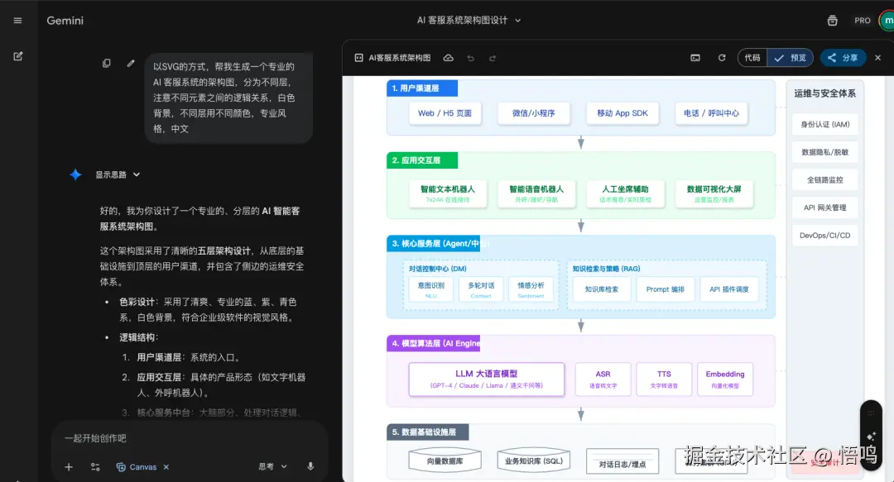Switch to the 代码 tab
The width and height of the screenshot is (894, 482).
(x=752, y=57)
